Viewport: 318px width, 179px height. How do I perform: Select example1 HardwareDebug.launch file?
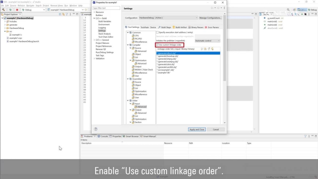point(24,41)
